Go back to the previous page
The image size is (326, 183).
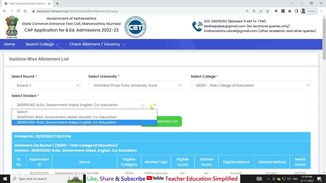coord(5,11)
